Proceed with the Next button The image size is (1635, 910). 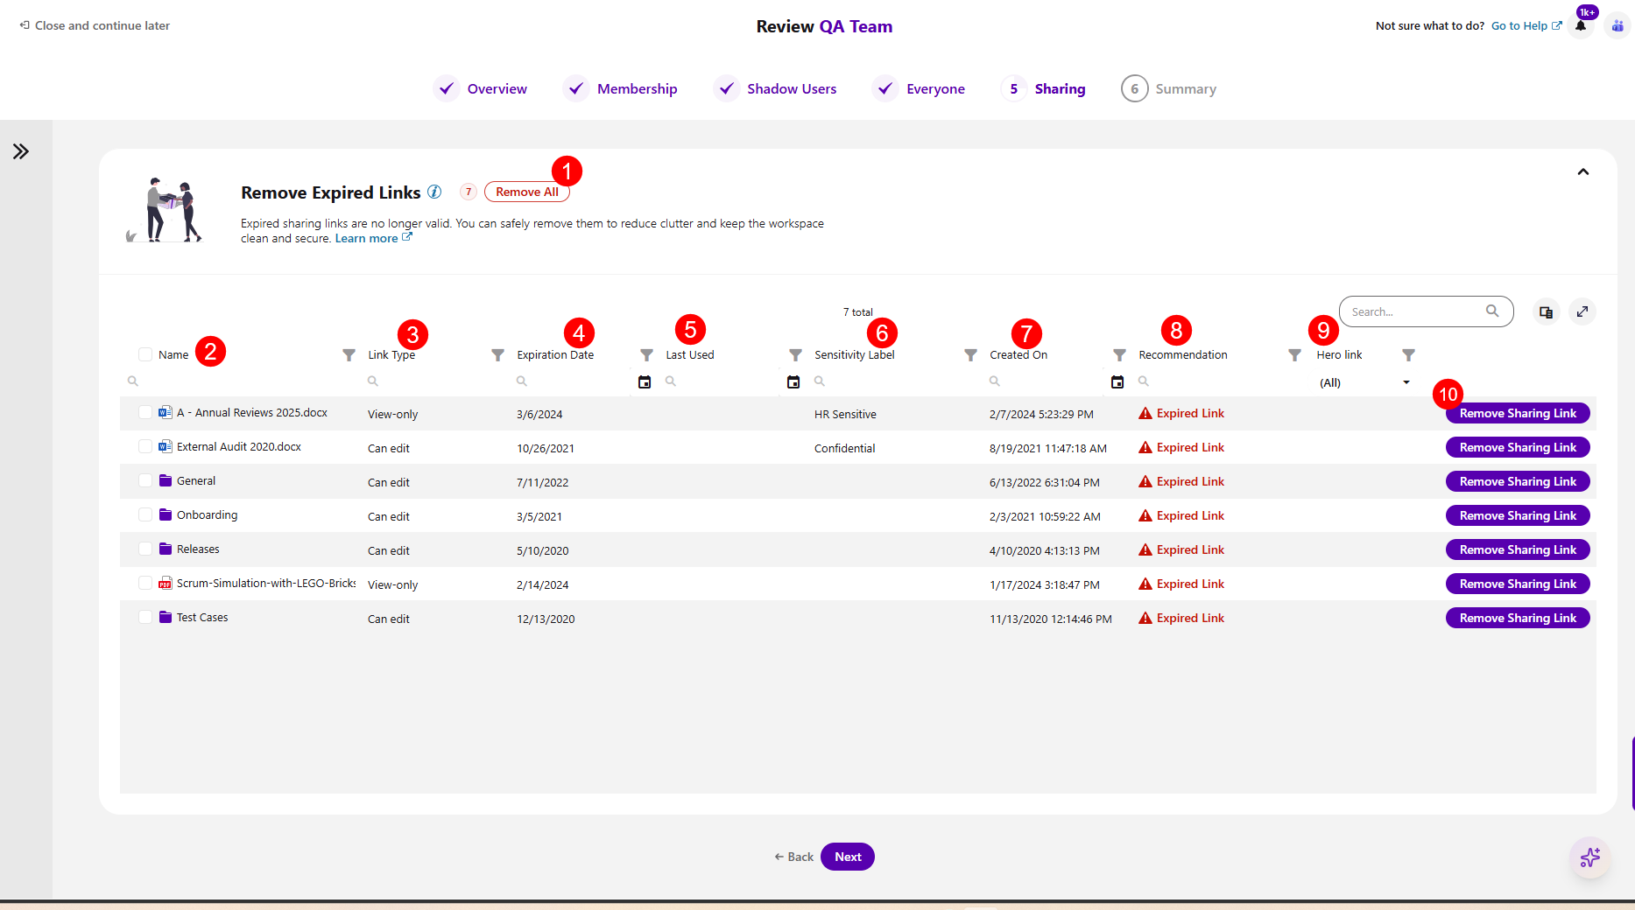pos(848,857)
